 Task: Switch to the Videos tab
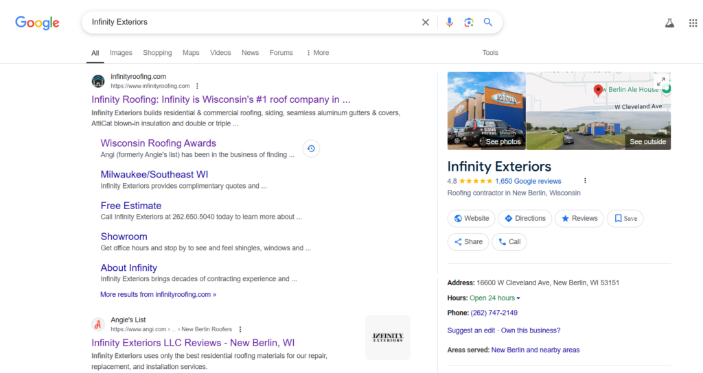[220, 53]
